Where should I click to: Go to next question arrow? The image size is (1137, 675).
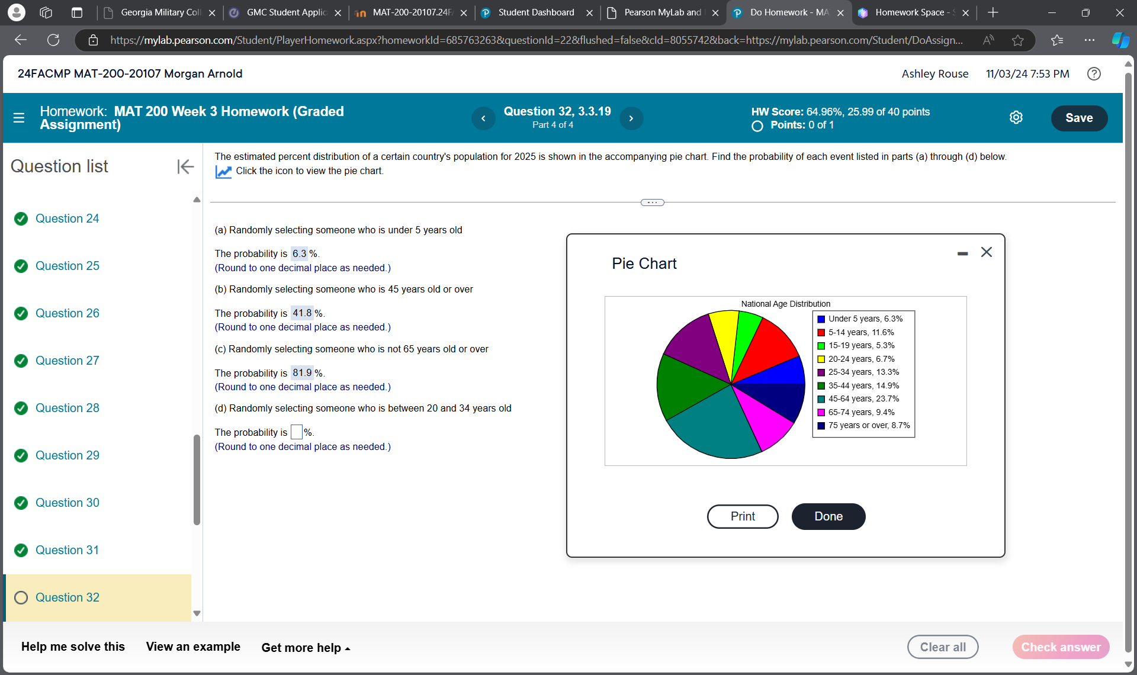[631, 118]
